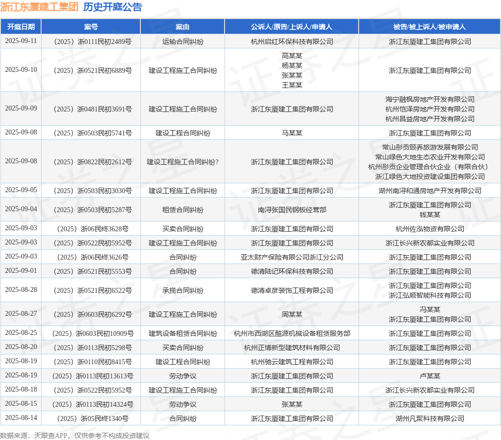Screen dimensions: 501x440
Task: Click defendant 湖州南浔和通房地产开发有限公司
Action: 430,191
